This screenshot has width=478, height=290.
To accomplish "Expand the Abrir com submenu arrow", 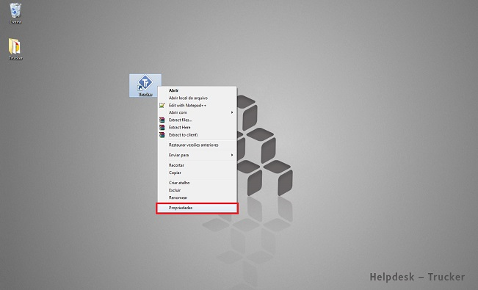I will pos(232,112).
